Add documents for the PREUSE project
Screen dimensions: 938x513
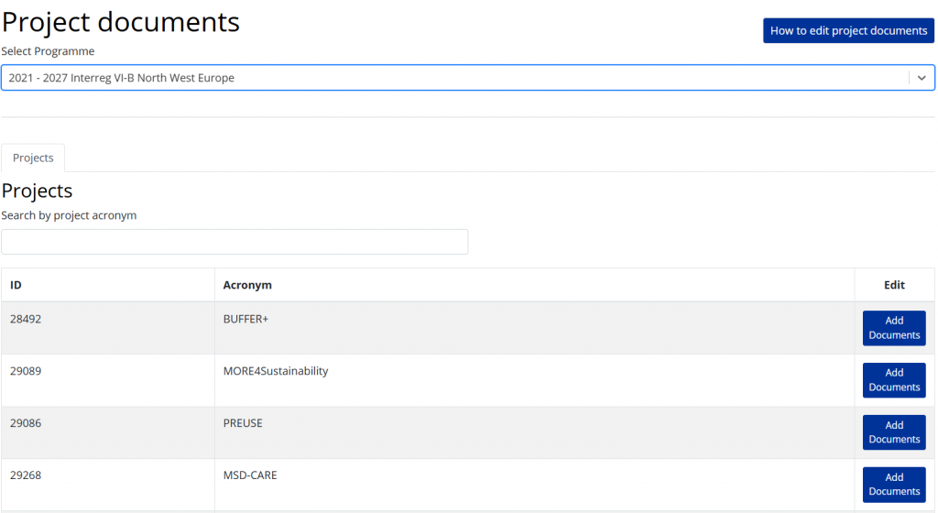click(894, 432)
